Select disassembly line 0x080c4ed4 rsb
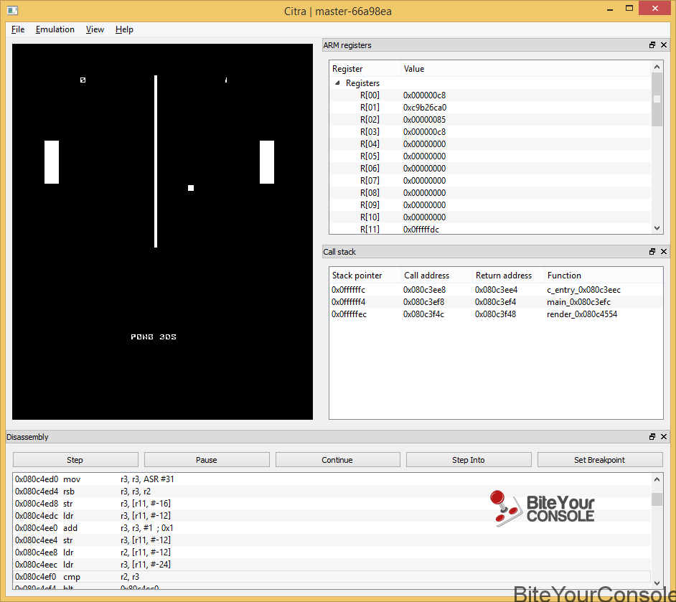The image size is (676, 602). click(332, 492)
